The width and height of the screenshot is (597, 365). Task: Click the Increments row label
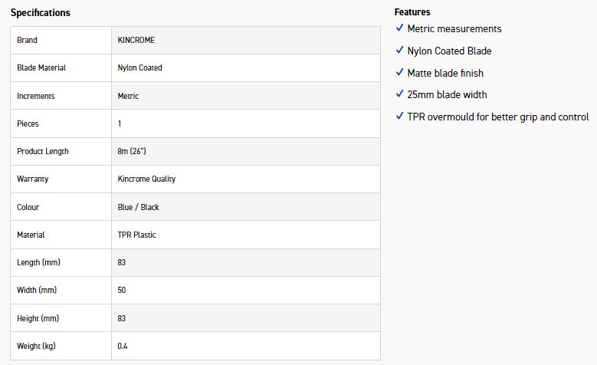pyautogui.click(x=35, y=96)
